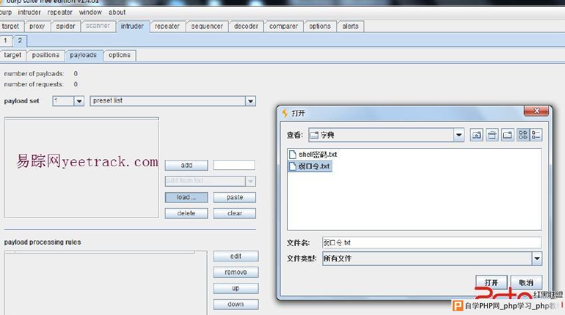Open the add from list dropdown
Screen dimensions: 565x315
[x=251, y=181]
